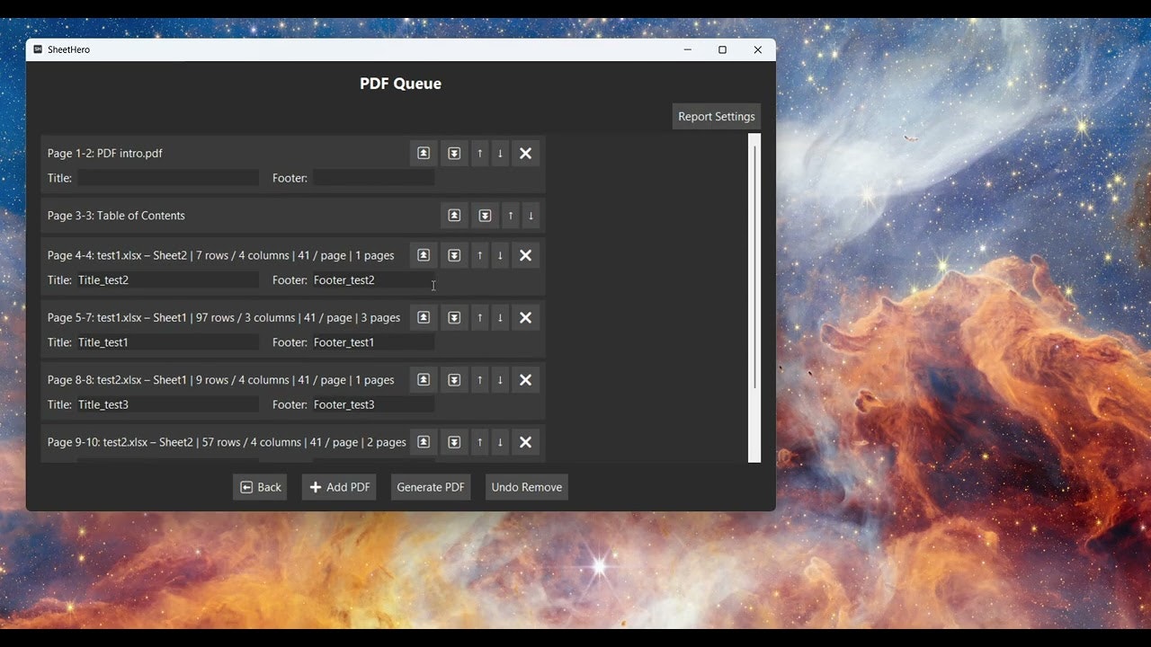Focus the empty Footer field for PDF intro.pdf

pyautogui.click(x=373, y=178)
